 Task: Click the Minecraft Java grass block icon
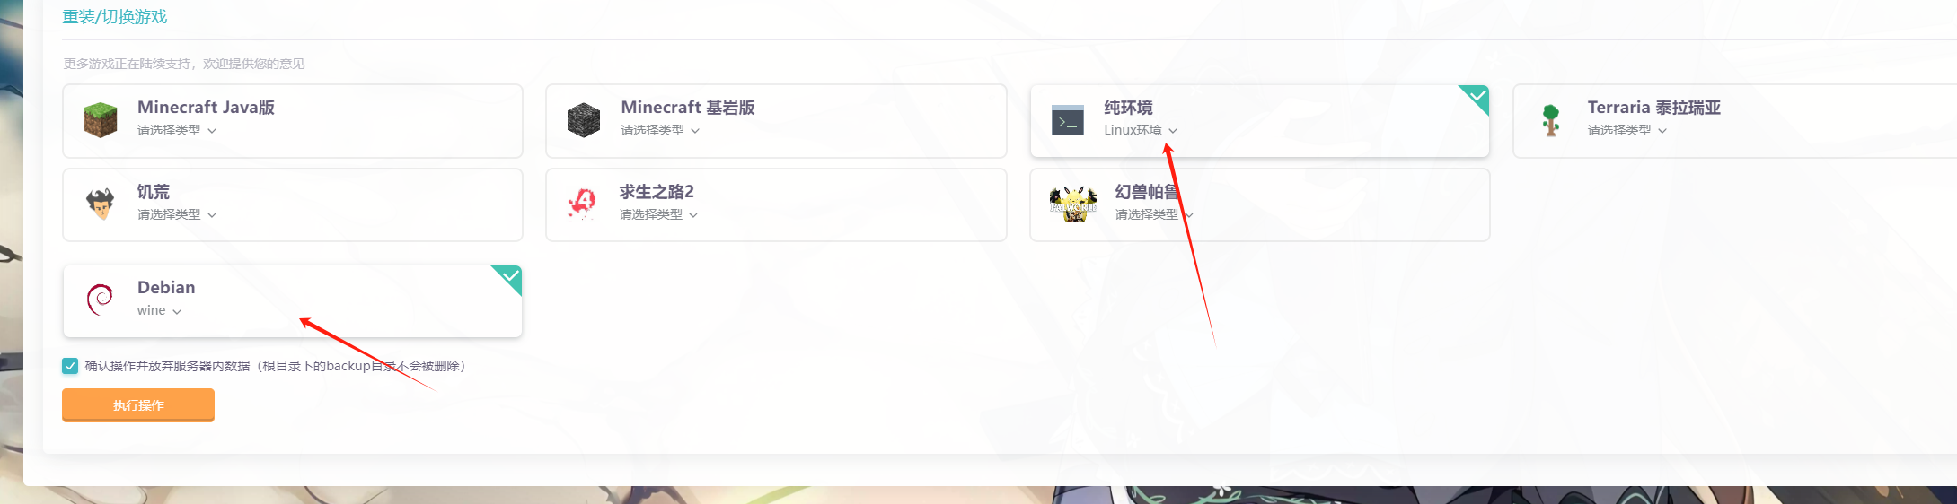click(x=101, y=119)
